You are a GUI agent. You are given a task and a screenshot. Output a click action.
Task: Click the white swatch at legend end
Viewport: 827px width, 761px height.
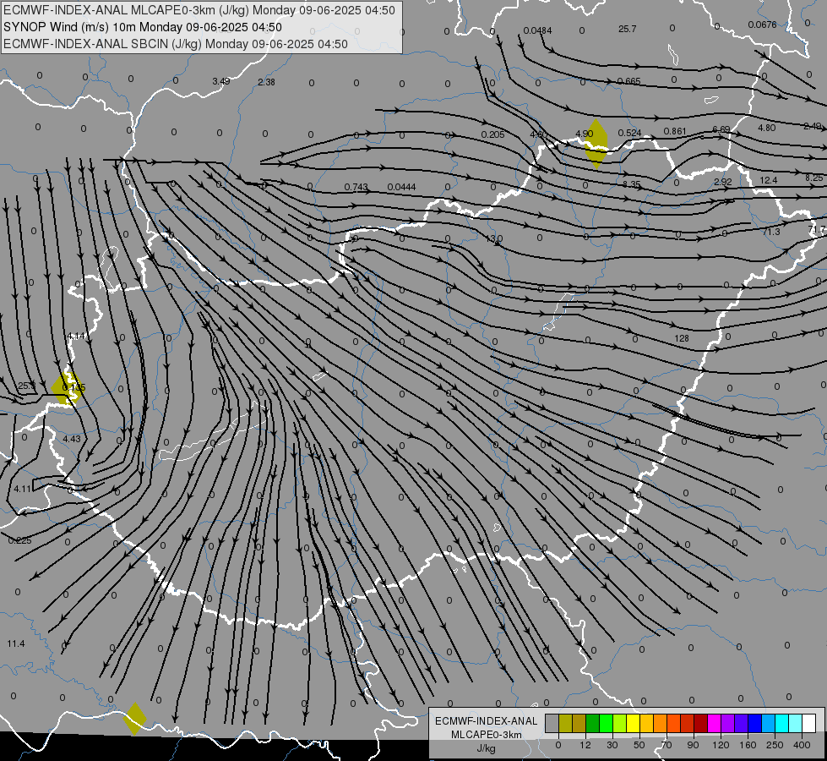coord(808,724)
